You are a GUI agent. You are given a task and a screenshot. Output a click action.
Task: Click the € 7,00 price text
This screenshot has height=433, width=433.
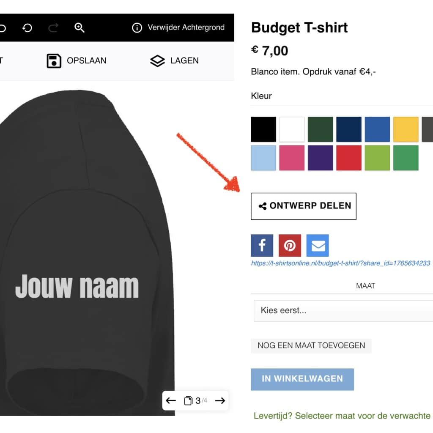pyautogui.click(x=269, y=51)
